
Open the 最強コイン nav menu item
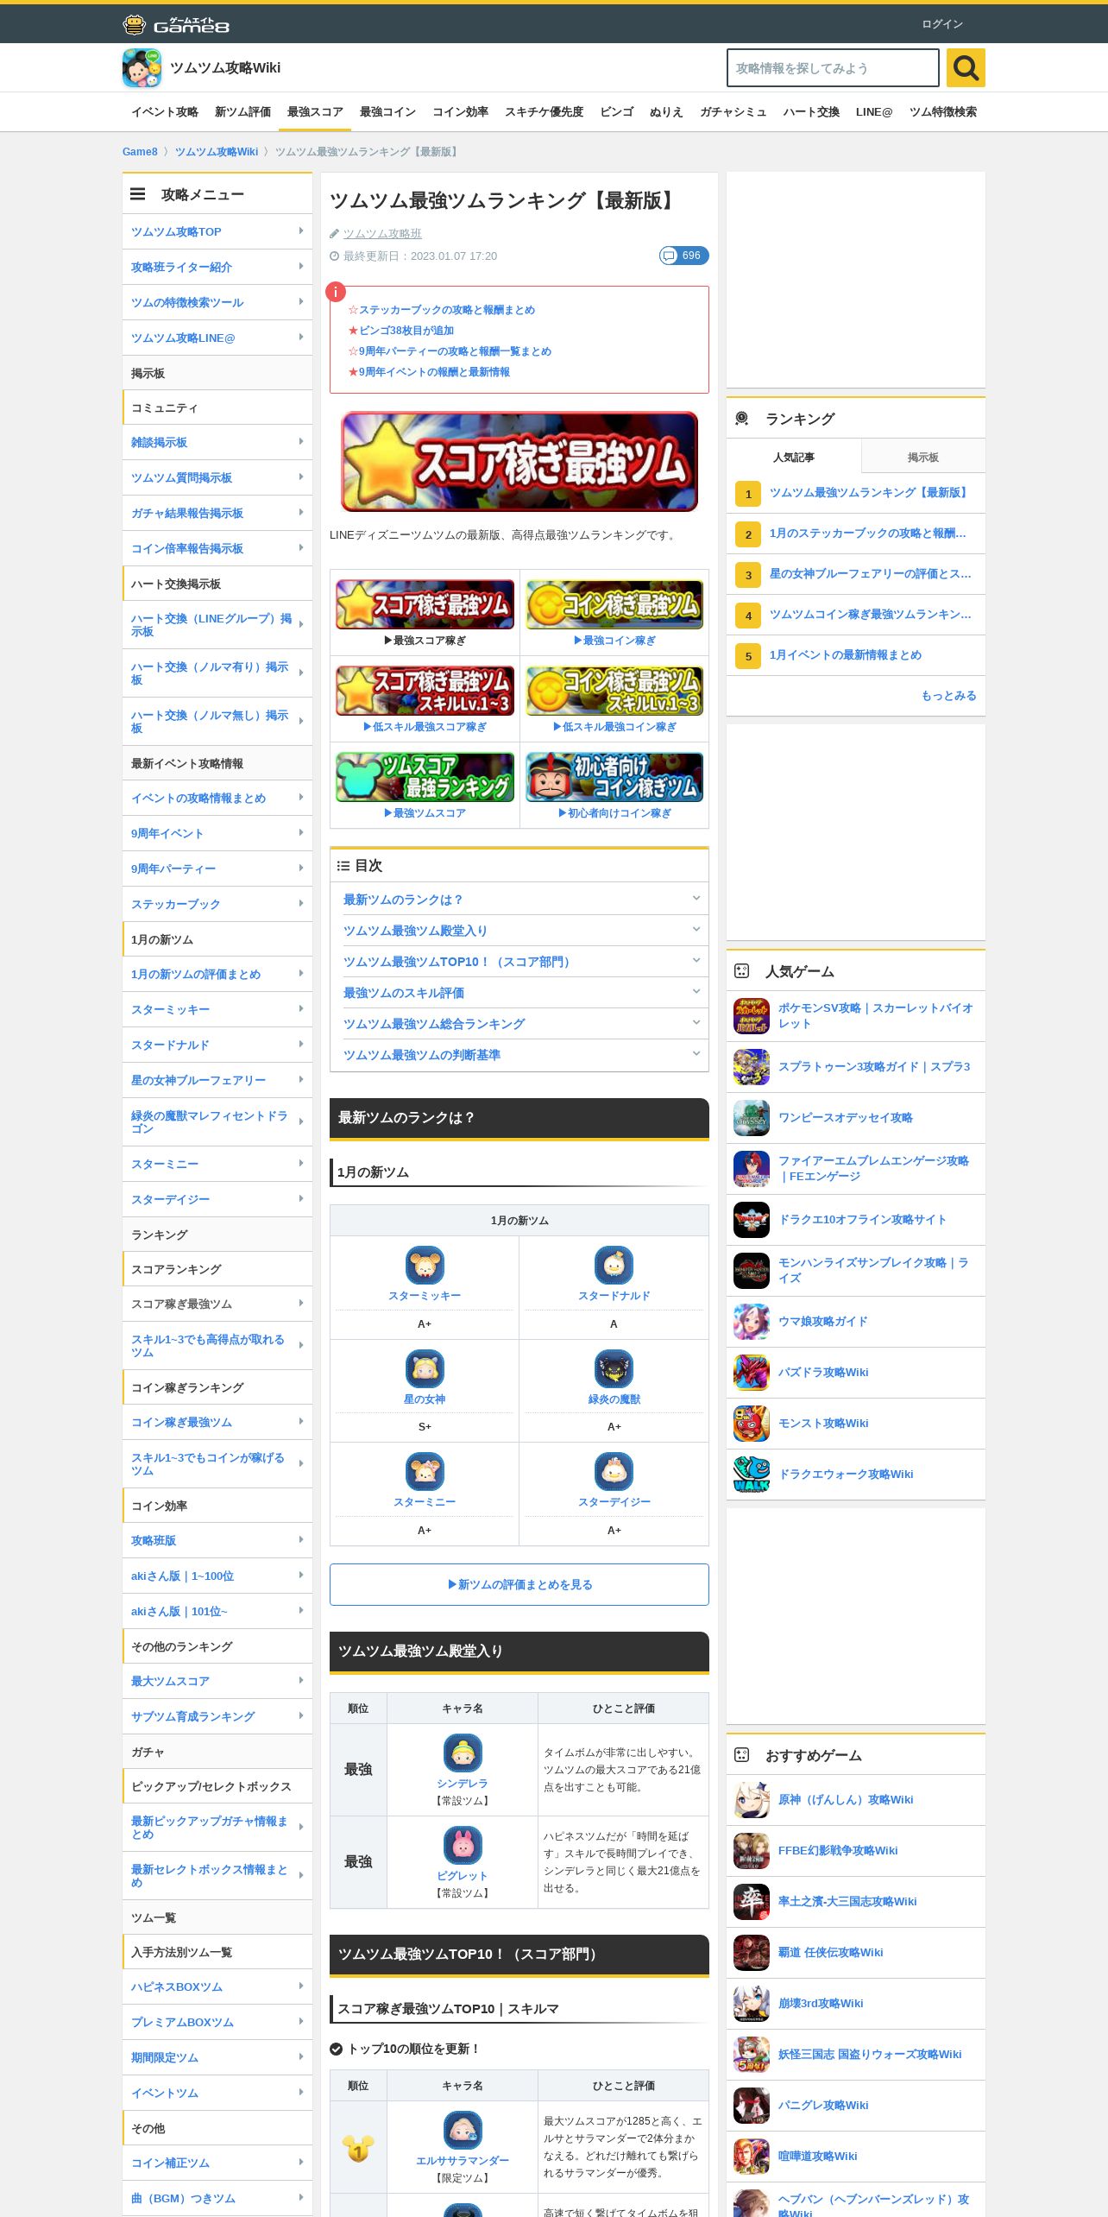(x=387, y=111)
